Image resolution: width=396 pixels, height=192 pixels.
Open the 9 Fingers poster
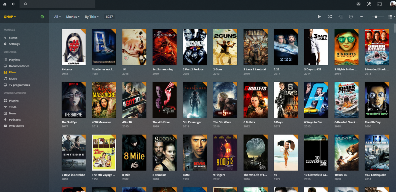pos(225,153)
